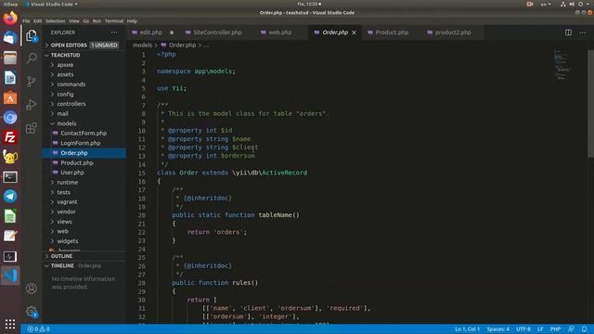Change encoding via UTF-8 indicator
This screenshot has height=334, width=594.
tap(523, 329)
